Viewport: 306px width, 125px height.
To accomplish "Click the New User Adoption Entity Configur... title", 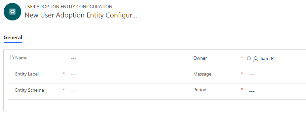I will (81, 16).
